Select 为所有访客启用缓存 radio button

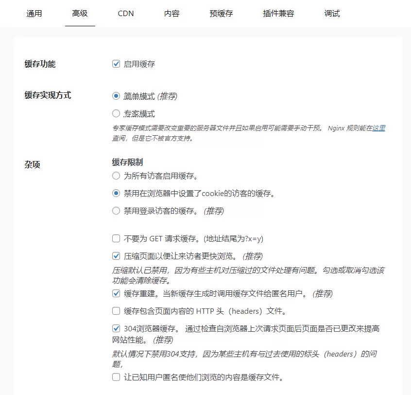click(116, 176)
